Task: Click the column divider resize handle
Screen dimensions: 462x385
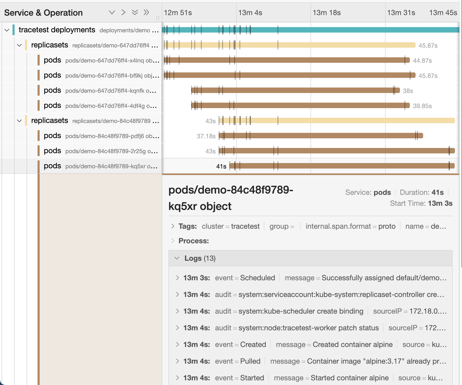Action: pos(158,18)
